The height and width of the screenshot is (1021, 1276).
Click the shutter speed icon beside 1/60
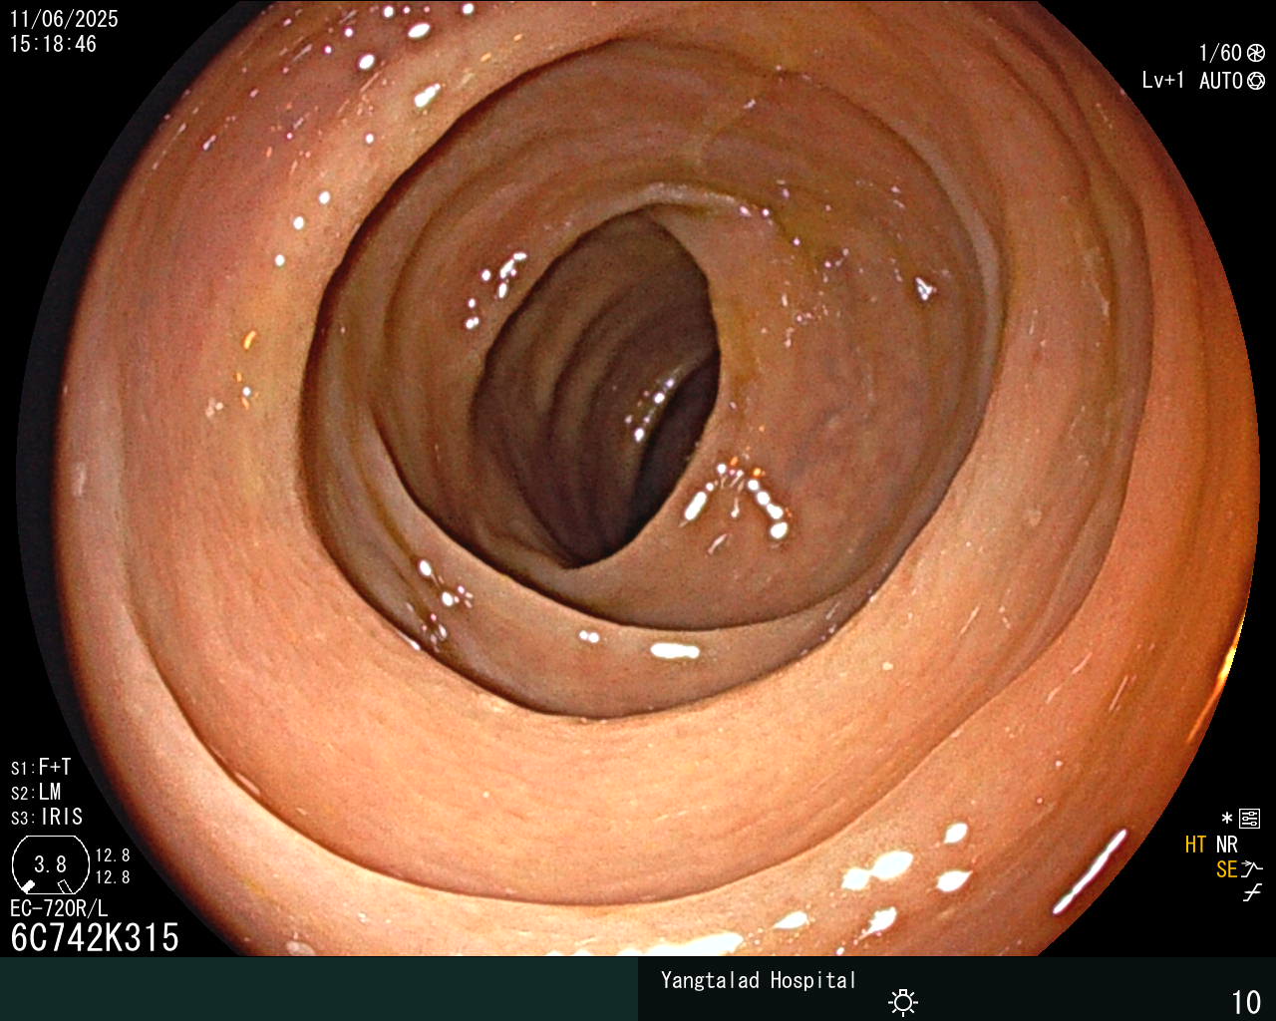(x=1256, y=53)
